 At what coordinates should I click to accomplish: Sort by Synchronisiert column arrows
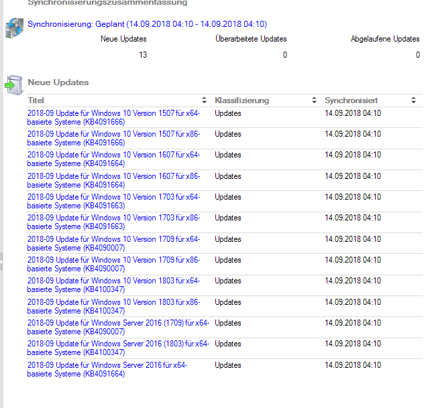(413, 100)
